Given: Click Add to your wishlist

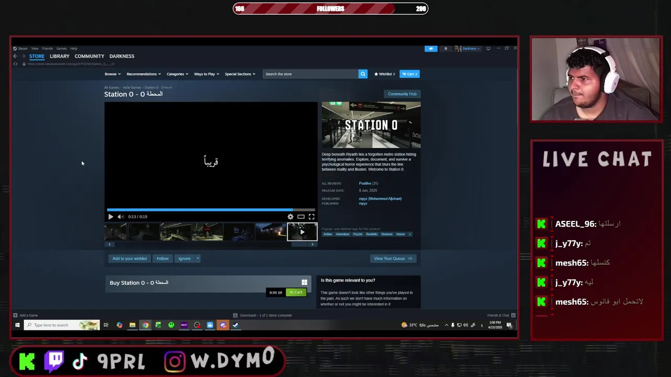Looking at the screenshot, I should click(x=129, y=258).
